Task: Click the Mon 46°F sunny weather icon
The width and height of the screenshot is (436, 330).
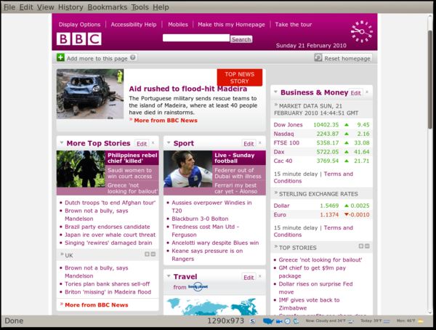Action: click(x=421, y=321)
